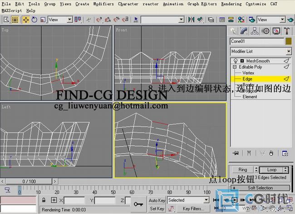Select the rectangular selection region tool
The height and width of the screenshot is (214, 295).
point(6,19)
